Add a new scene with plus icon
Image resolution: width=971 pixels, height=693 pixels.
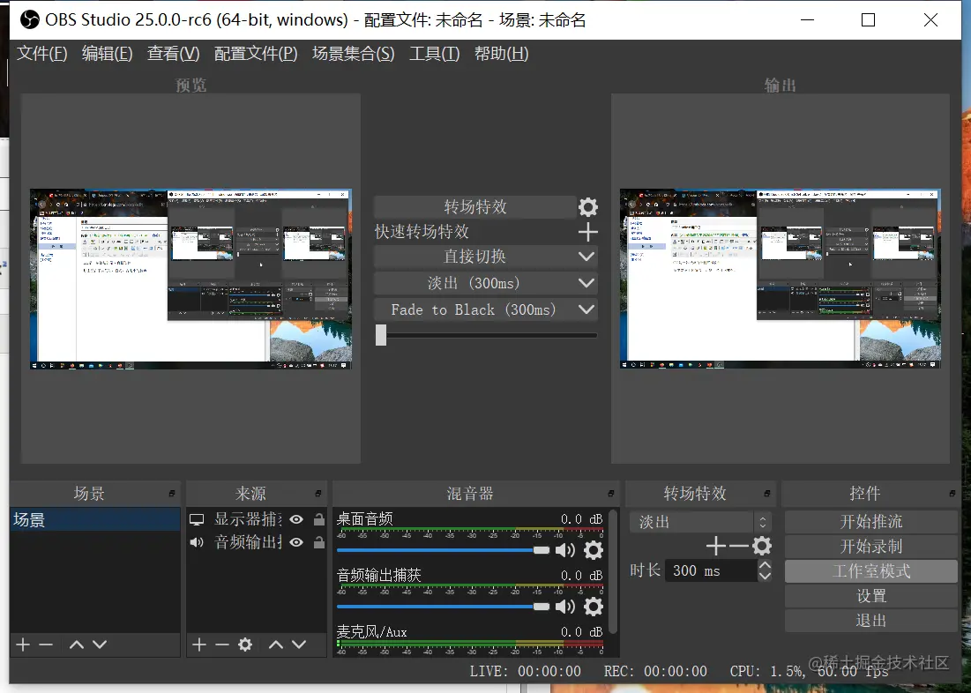[x=23, y=645]
